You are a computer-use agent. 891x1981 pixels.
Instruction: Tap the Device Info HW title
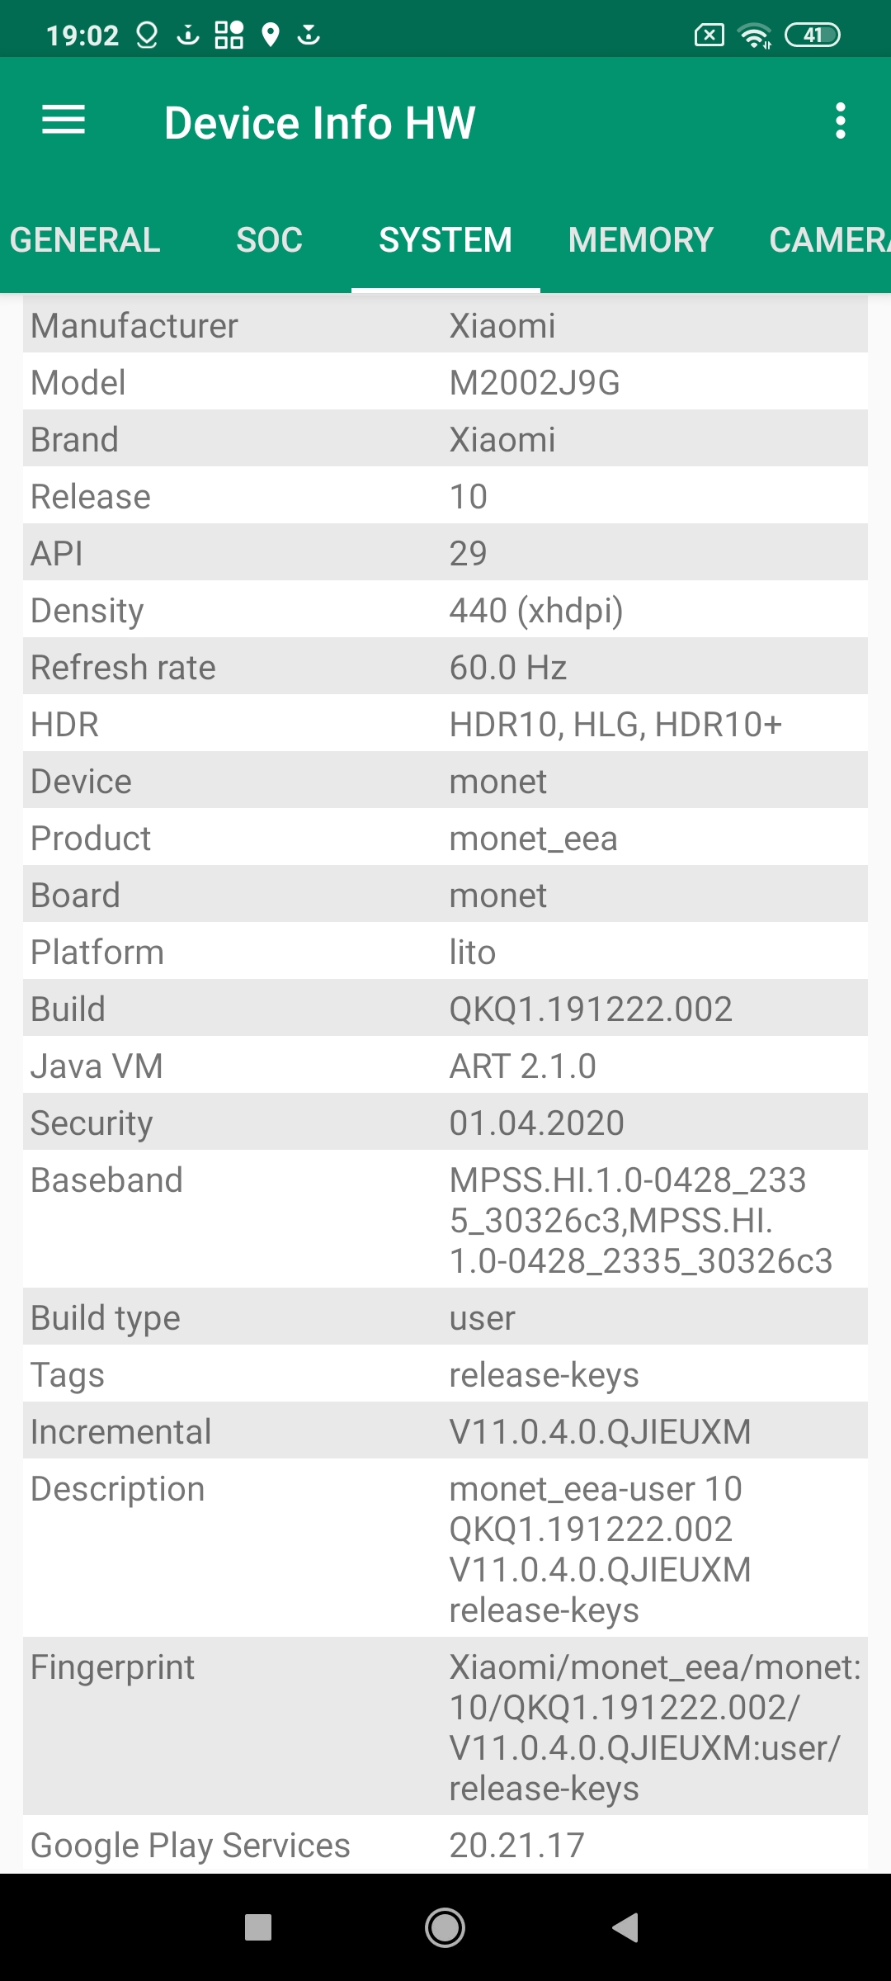[x=319, y=123]
